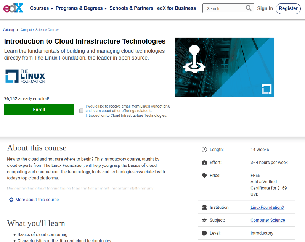Image resolution: width=305 pixels, height=242 pixels.
Task: Click the course title heading
Action: pyautogui.click(x=85, y=41)
